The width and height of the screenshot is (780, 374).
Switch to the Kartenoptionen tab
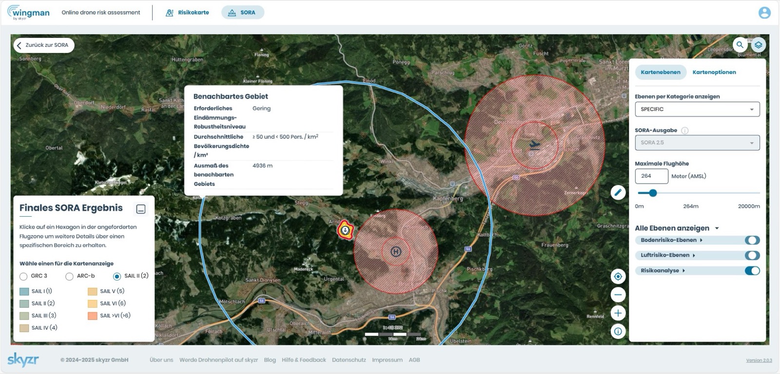click(714, 72)
